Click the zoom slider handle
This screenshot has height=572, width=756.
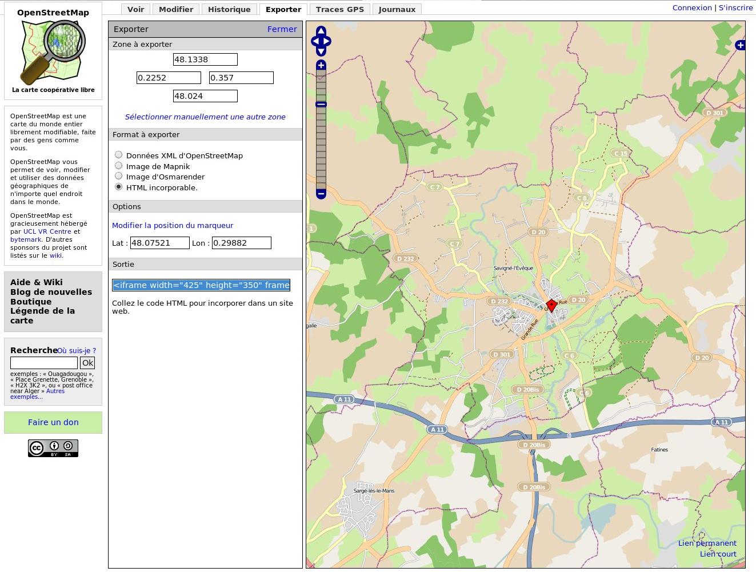pos(321,104)
